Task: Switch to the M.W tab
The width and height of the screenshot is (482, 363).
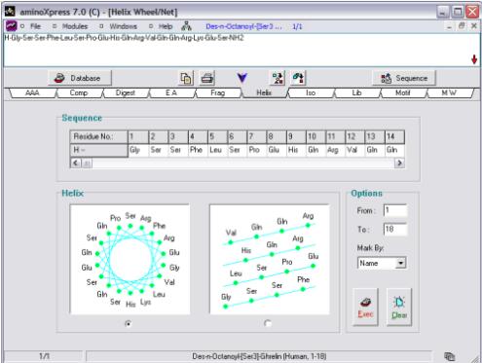Action: tap(450, 92)
